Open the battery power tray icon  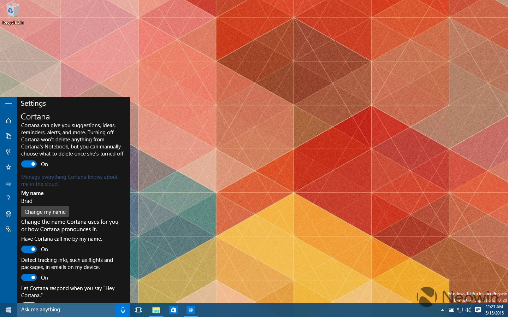coord(451,310)
